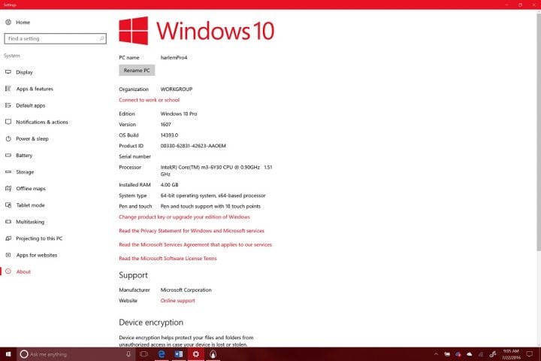
Task: Open the Wi-Fi network tray icon
Action: [x=481, y=354]
